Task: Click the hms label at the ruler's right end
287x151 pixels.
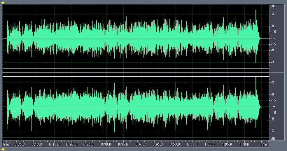Action: [x=264, y=144]
